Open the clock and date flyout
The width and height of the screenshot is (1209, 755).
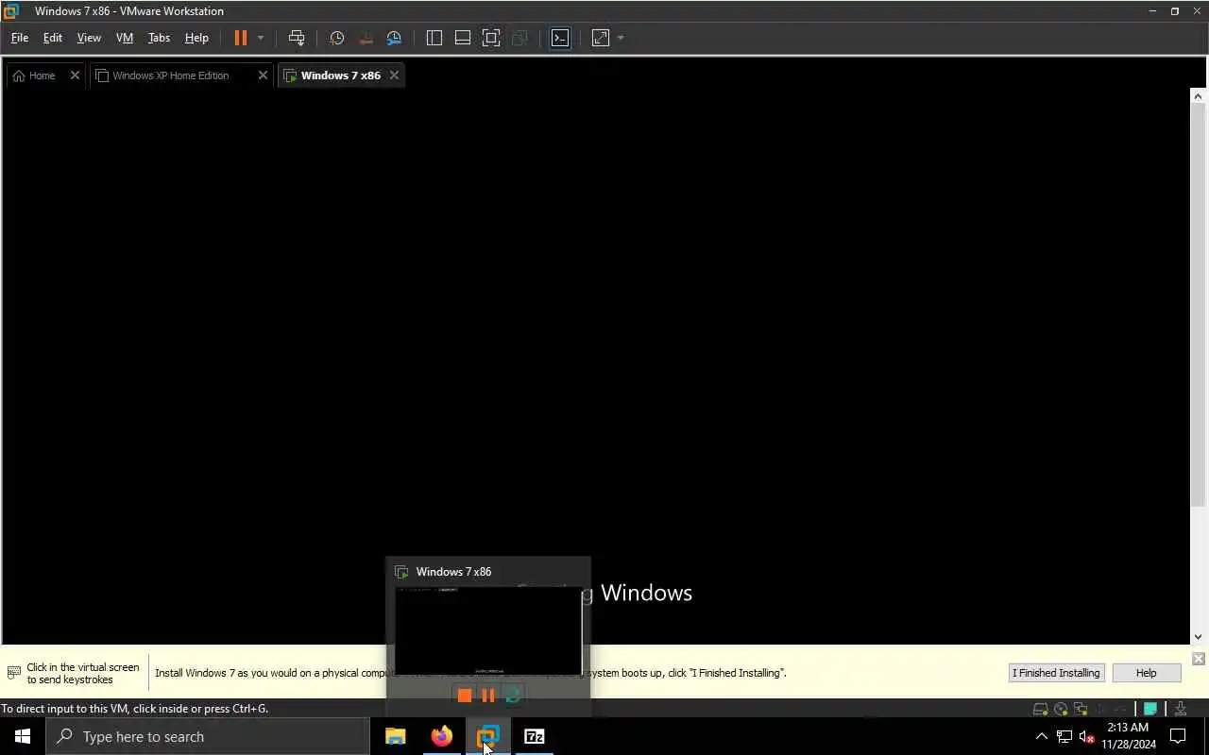(x=1129, y=736)
